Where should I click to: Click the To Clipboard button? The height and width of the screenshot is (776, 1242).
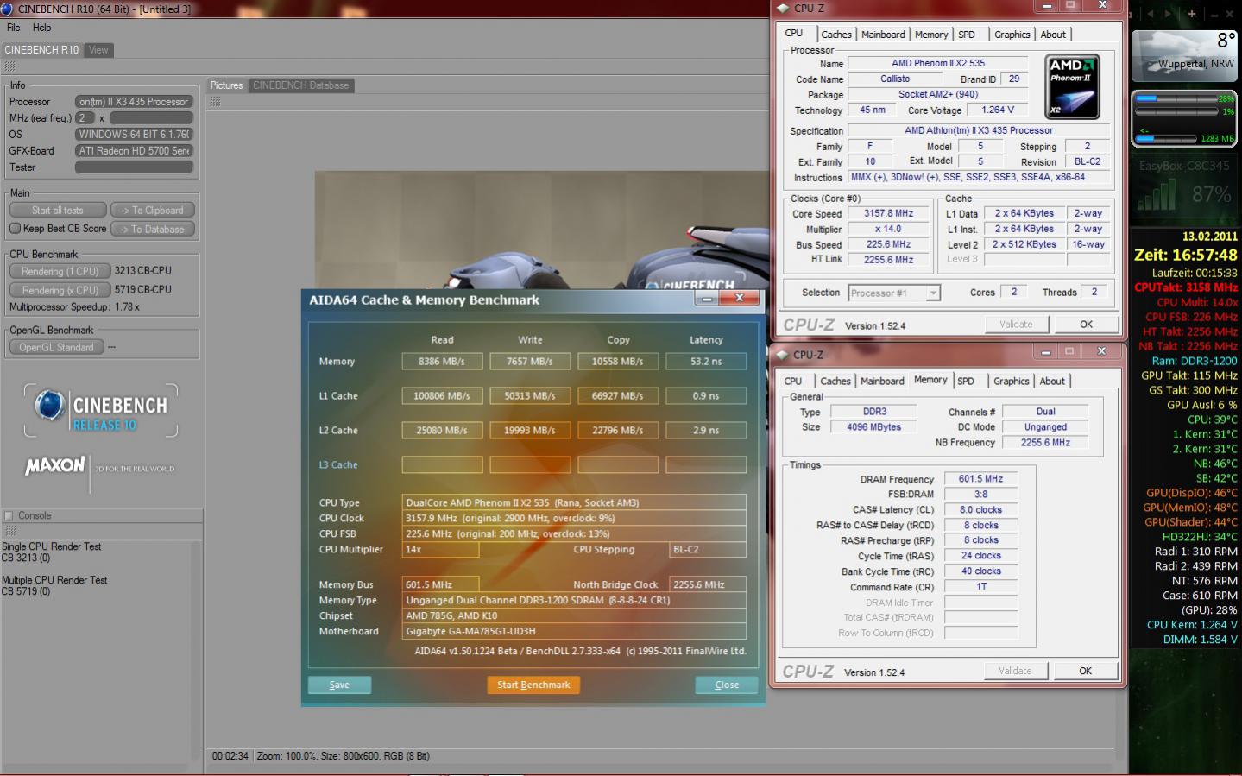click(153, 210)
